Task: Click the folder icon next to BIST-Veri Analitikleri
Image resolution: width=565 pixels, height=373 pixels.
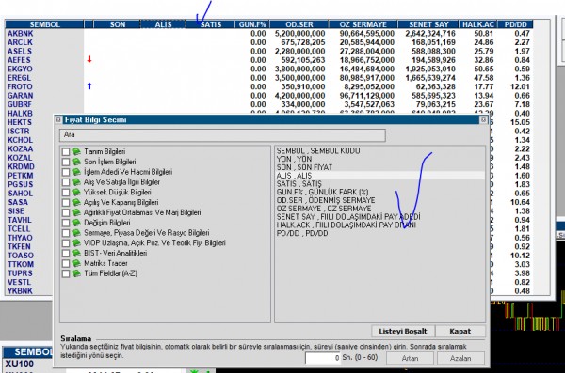Action: [x=76, y=254]
